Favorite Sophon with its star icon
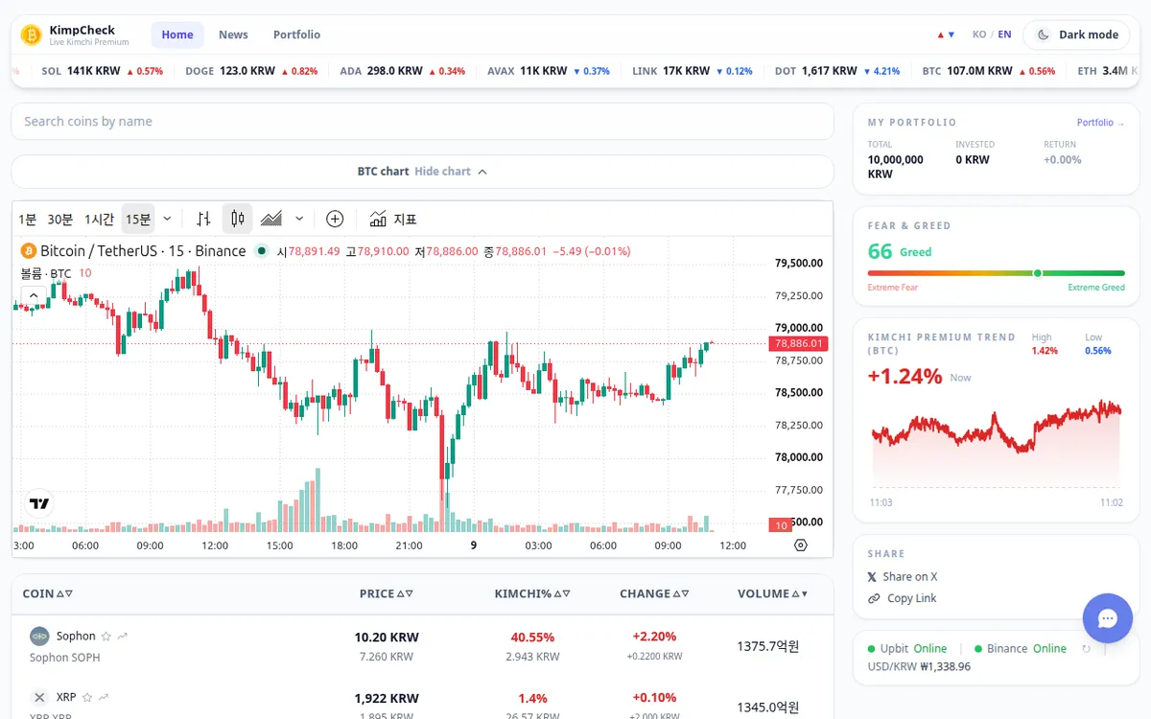Image resolution: width=1151 pixels, height=719 pixels. point(106,636)
